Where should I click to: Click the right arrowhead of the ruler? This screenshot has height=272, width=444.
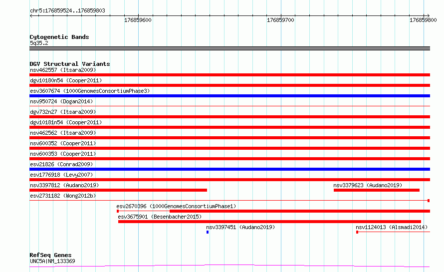[x=429, y=15]
